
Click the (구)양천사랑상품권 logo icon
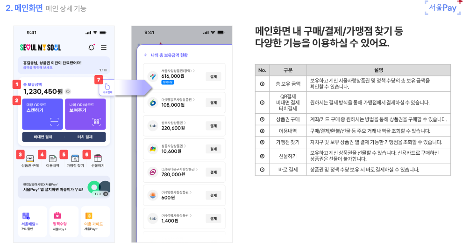click(x=153, y=195)
